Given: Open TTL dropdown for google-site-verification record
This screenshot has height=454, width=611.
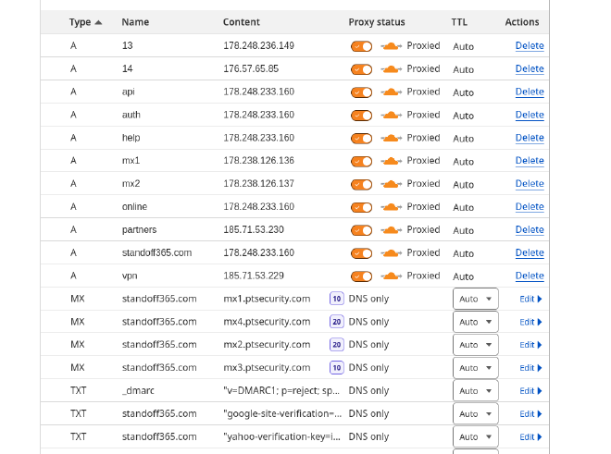Looking at the screenshot, I should pyautogui.click(x=476, y=413).
